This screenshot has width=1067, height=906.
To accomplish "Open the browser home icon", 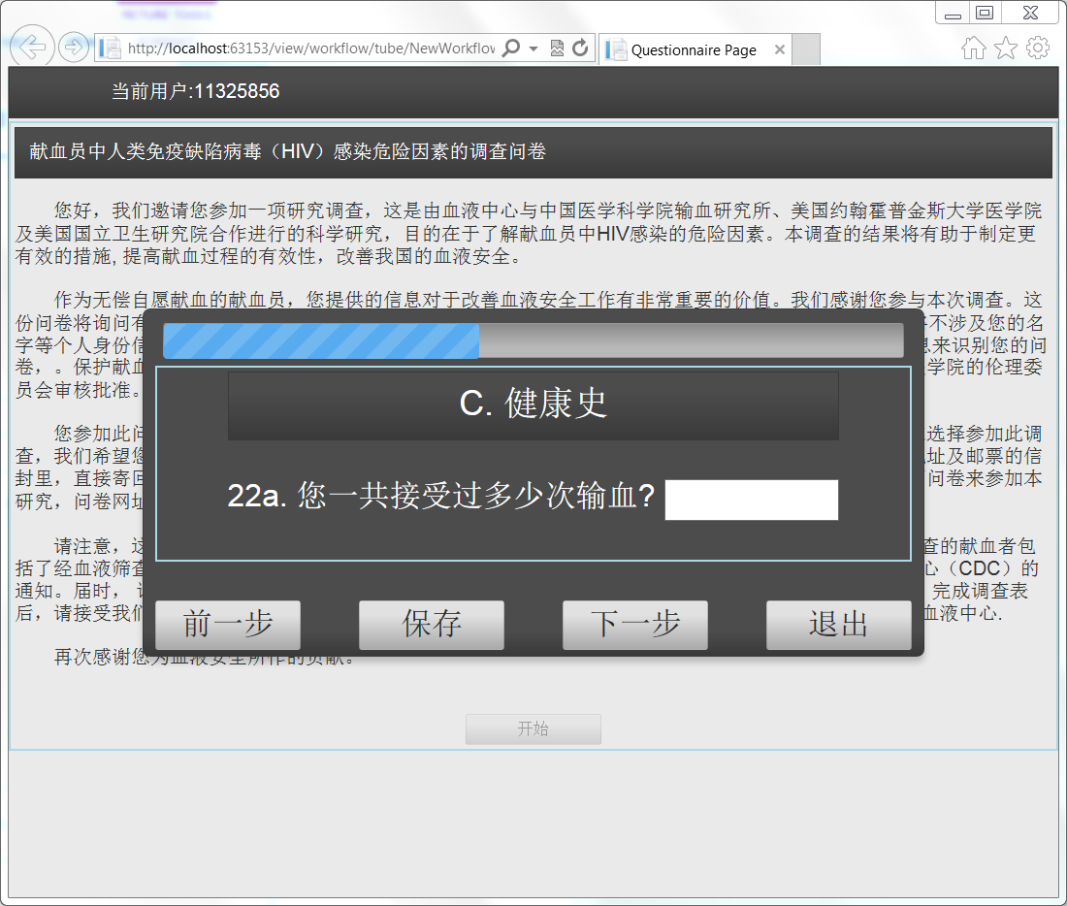I will coord(973,48).
